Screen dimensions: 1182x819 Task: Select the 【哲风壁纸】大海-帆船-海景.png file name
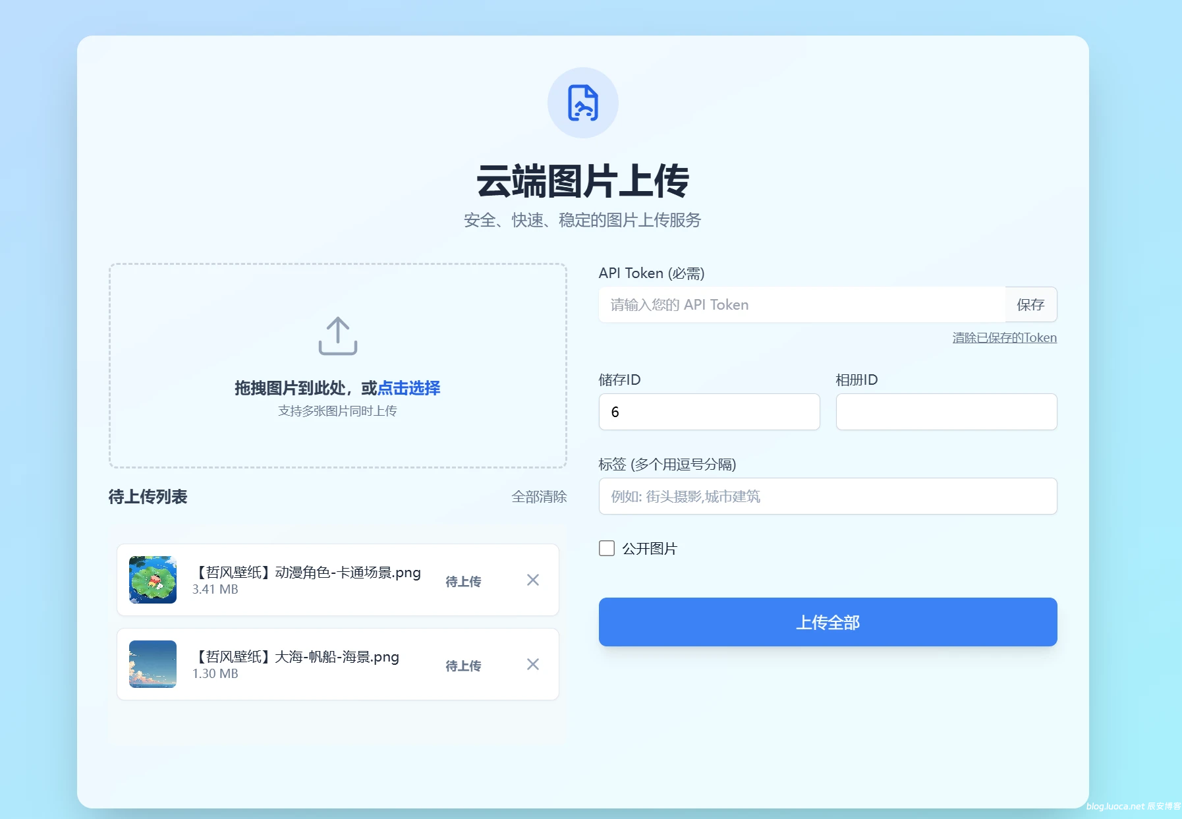tap(296, 657)
